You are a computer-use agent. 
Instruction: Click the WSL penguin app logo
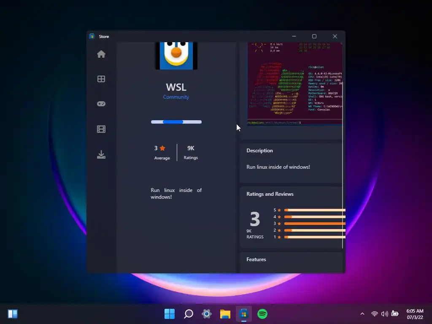click(176, 56)
